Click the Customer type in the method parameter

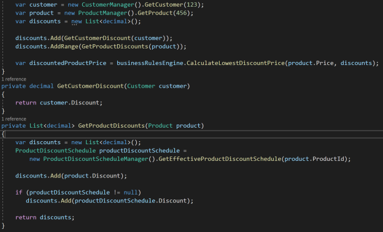141,86
